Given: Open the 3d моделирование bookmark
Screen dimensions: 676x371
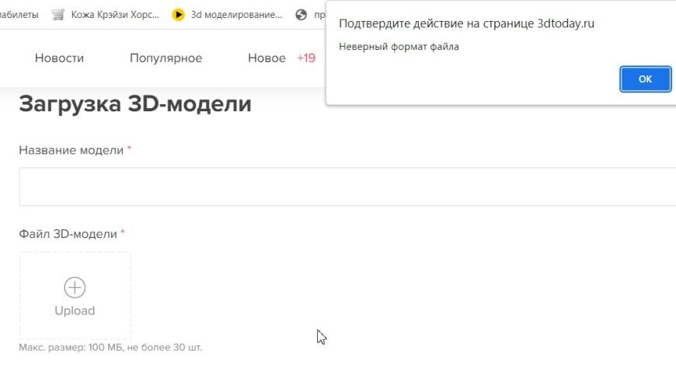Looking at the screenshot, I should [236, 14].
